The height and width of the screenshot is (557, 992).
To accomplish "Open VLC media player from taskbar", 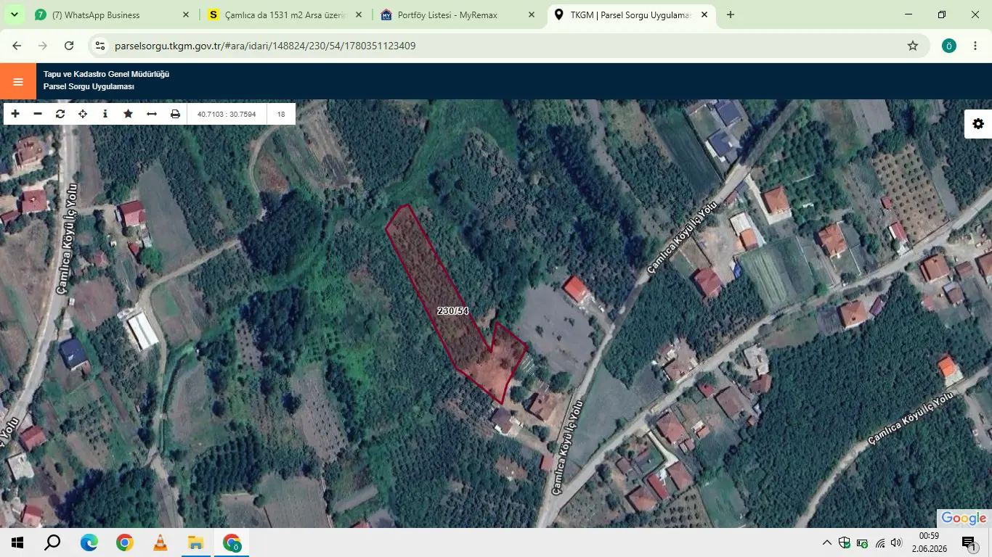I will tap(160, 542).
